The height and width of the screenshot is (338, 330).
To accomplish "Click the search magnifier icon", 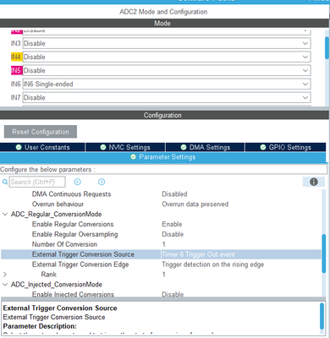I will pyautogui.click(x=5, y=182).
